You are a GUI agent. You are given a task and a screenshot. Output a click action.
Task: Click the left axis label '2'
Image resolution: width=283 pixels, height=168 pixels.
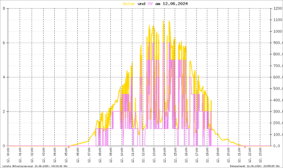[x=4, y=111]
